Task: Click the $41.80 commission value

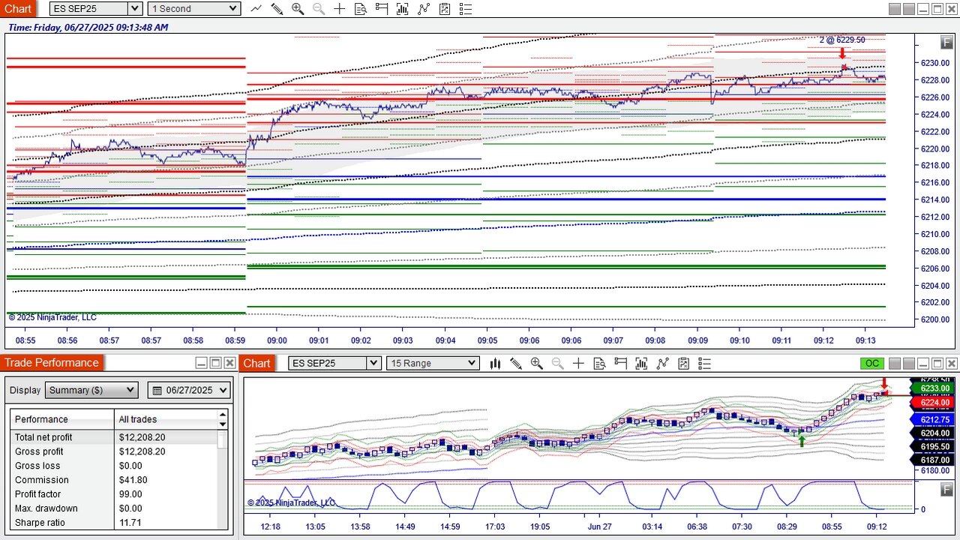Action: click(x=133, y=480)
